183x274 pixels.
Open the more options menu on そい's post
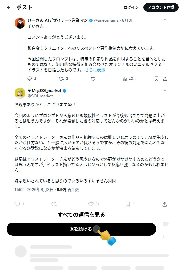coord(164,90)
